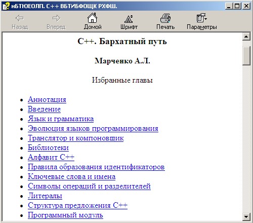Open the Аннотация link
This screenshot has height=223, width=253.
47,99
